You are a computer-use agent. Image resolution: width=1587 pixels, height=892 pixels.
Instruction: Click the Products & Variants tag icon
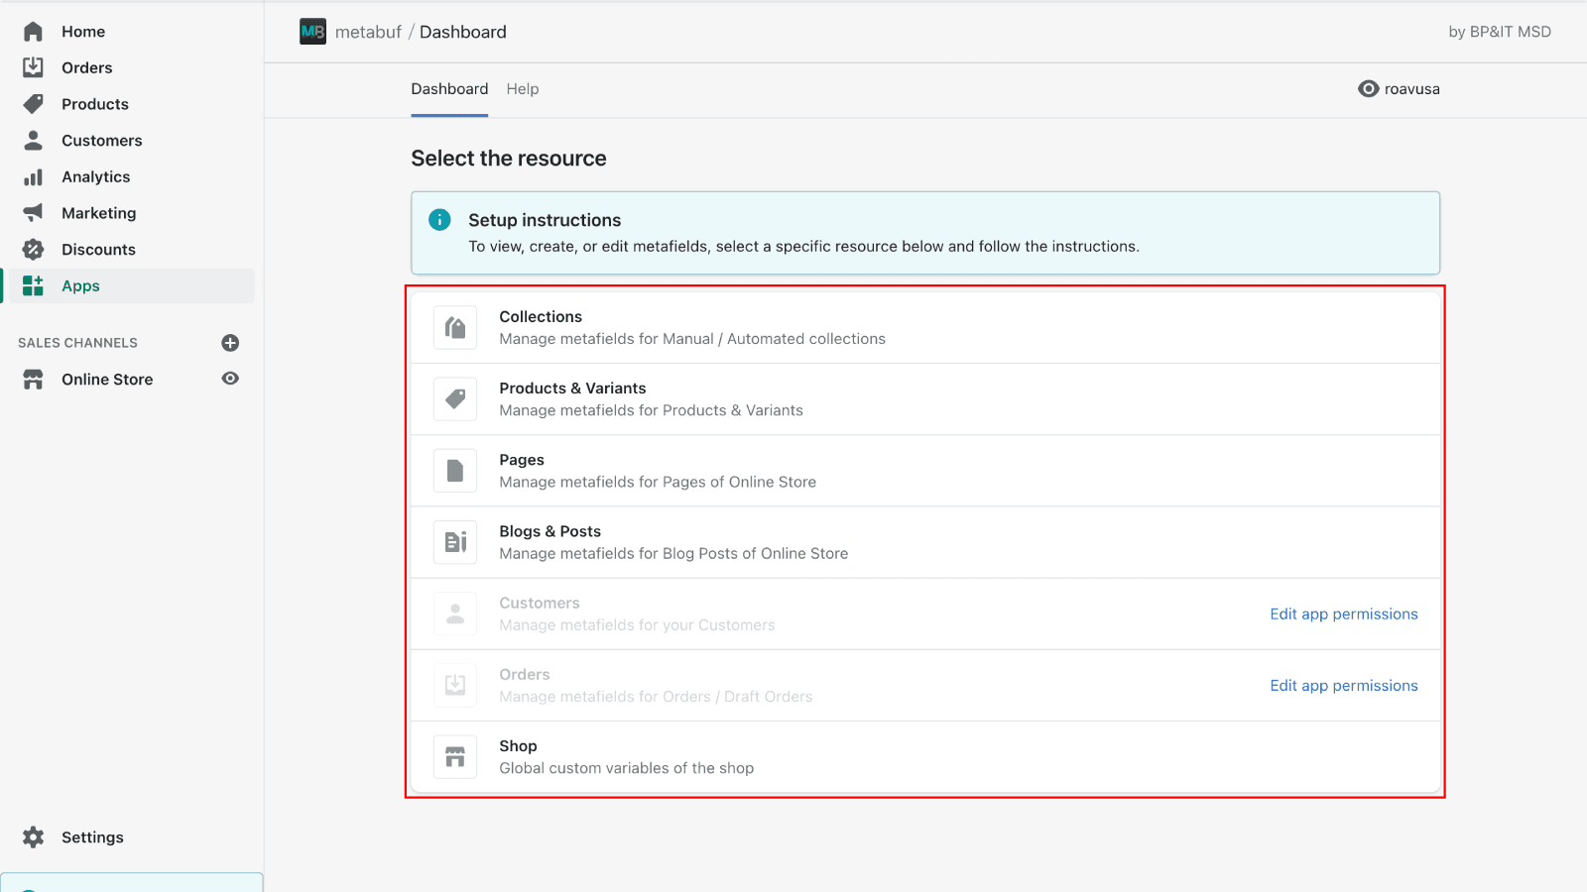coord(454,398)
